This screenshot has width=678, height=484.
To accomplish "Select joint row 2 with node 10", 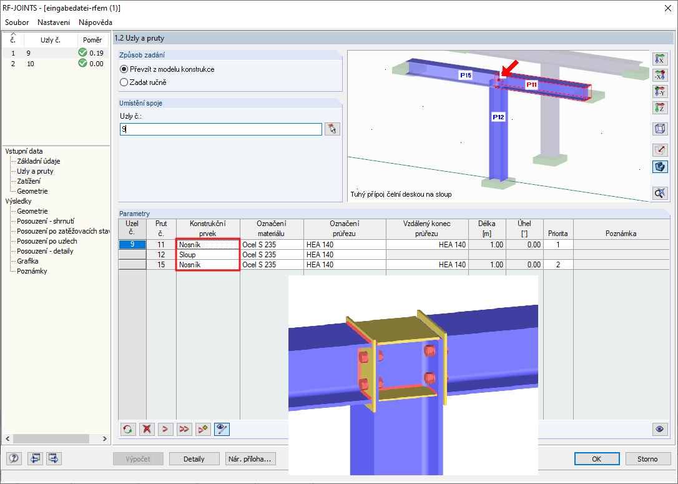I will click(56, 64).
